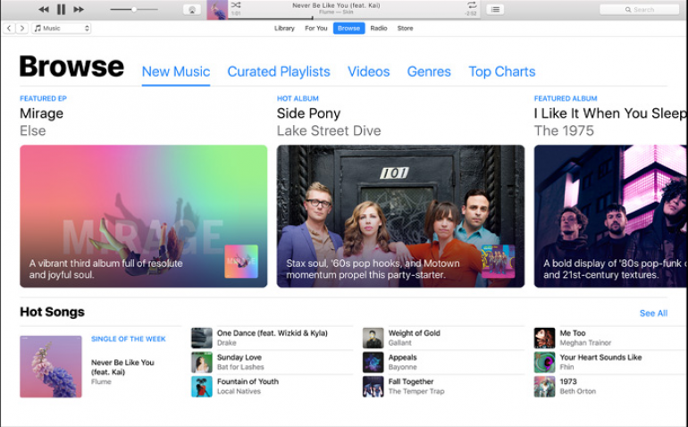Click the Me Too album art icon
Image resolution: width=688 pixels, height=427 pixels.
pyautogui.click(x=544, y=338)
